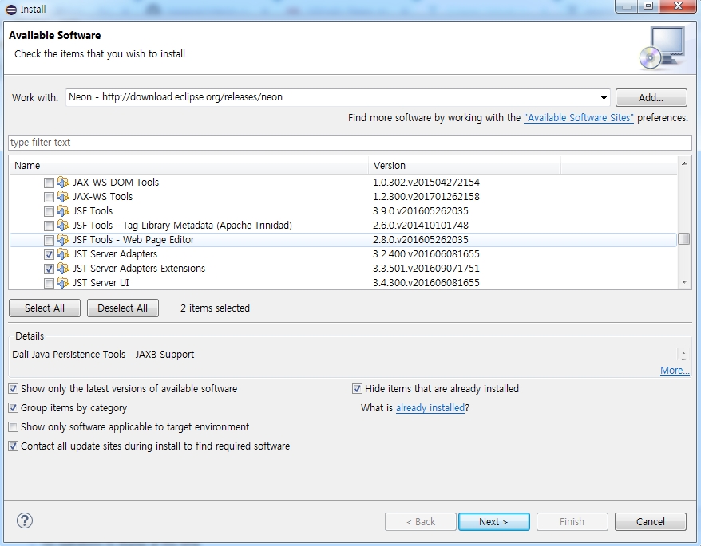Check the JSF Tools checkbox
Screen dimensions: 701x546
click(49, 211)
